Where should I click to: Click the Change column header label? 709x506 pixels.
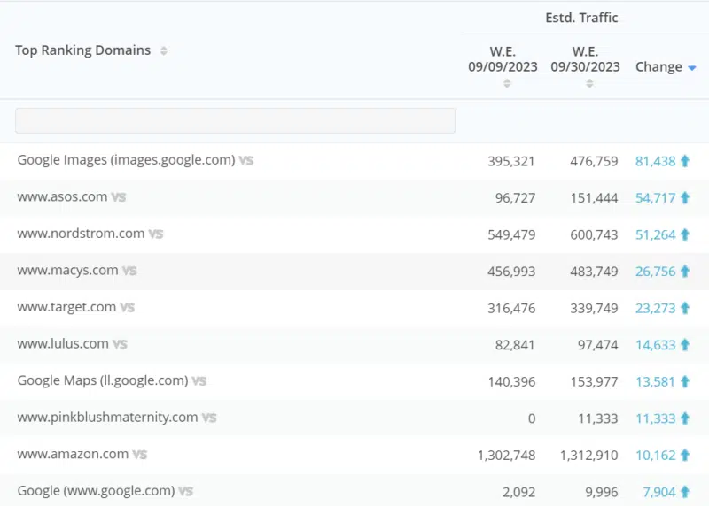pyautogui.click(x=658, y=67)
